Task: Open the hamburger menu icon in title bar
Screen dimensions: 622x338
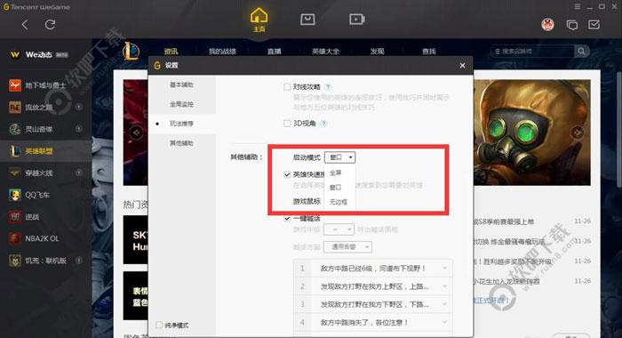Action: (x=578, y=7)
